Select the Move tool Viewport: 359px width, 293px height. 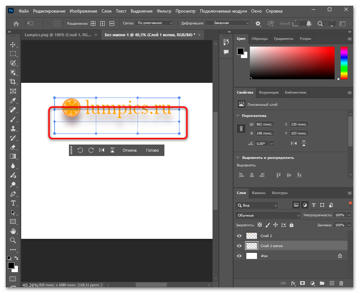(x=13, y=44)
